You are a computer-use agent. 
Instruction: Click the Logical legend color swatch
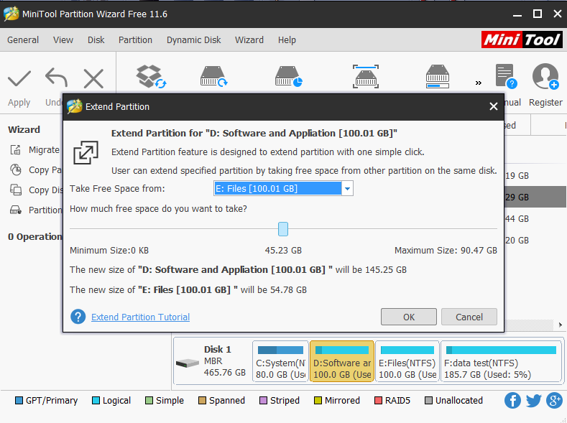click(x=96, y=400)
